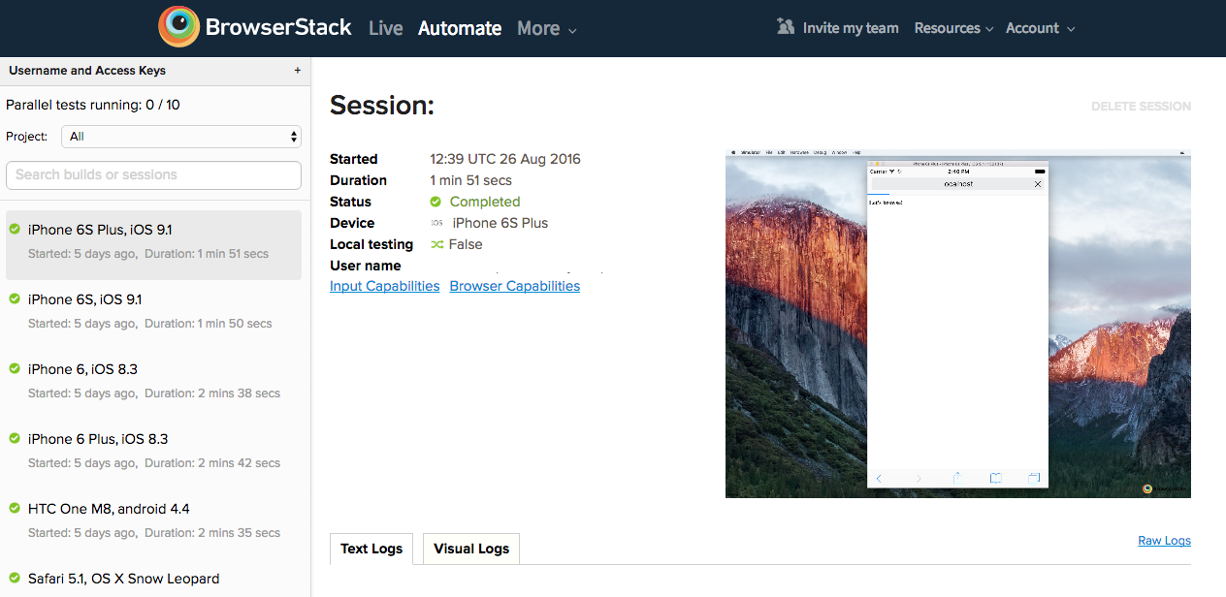Select the Text Logs tab
1226x597 pixels.
tap(371, 549)
